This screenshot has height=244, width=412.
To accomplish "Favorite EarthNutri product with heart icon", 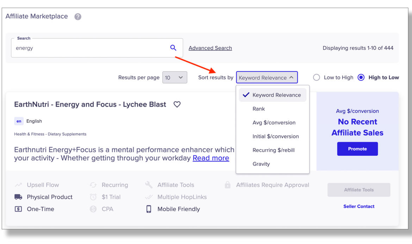I will click(177, 104).
